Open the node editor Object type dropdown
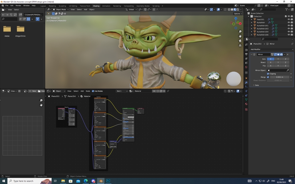Screen dimensions: 295x184 pos(59,91)
